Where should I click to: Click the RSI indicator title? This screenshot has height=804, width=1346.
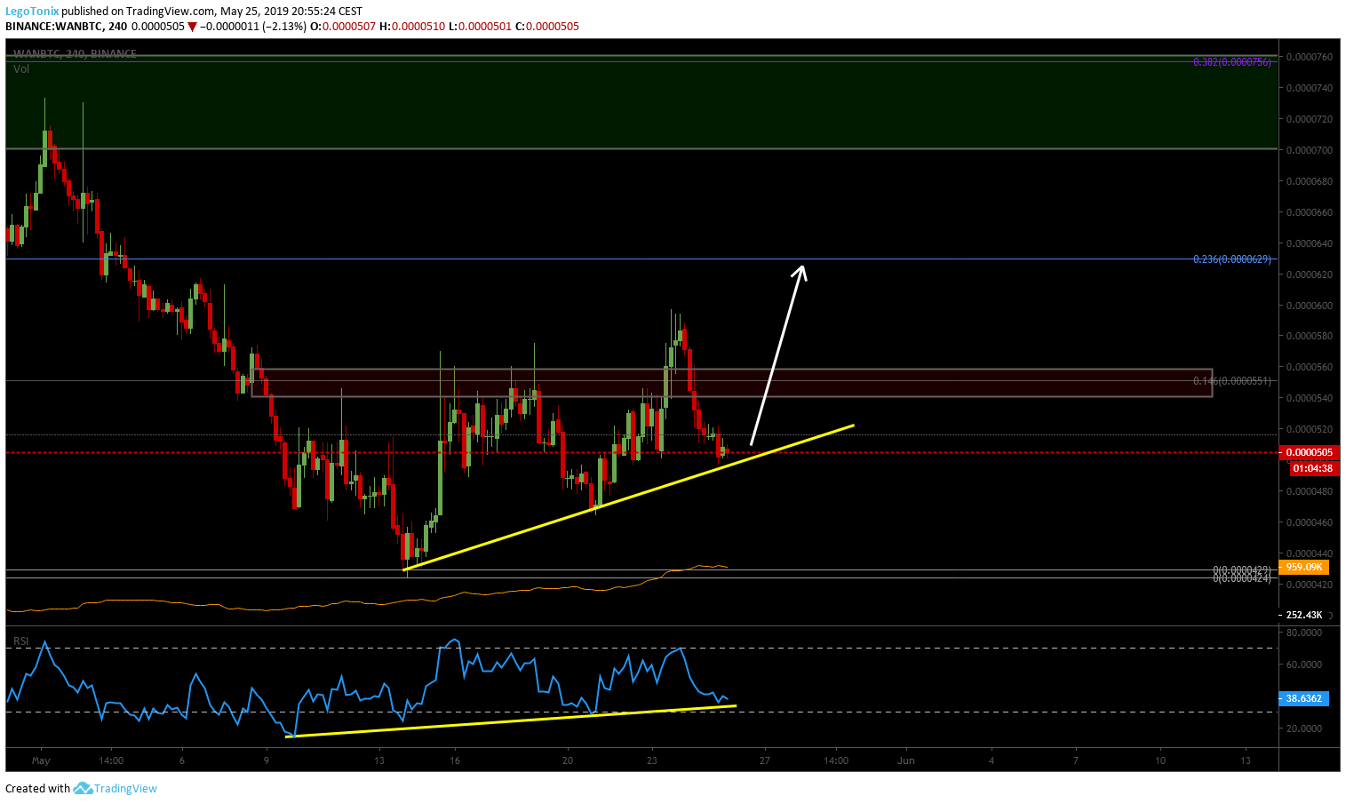(20, 641)
